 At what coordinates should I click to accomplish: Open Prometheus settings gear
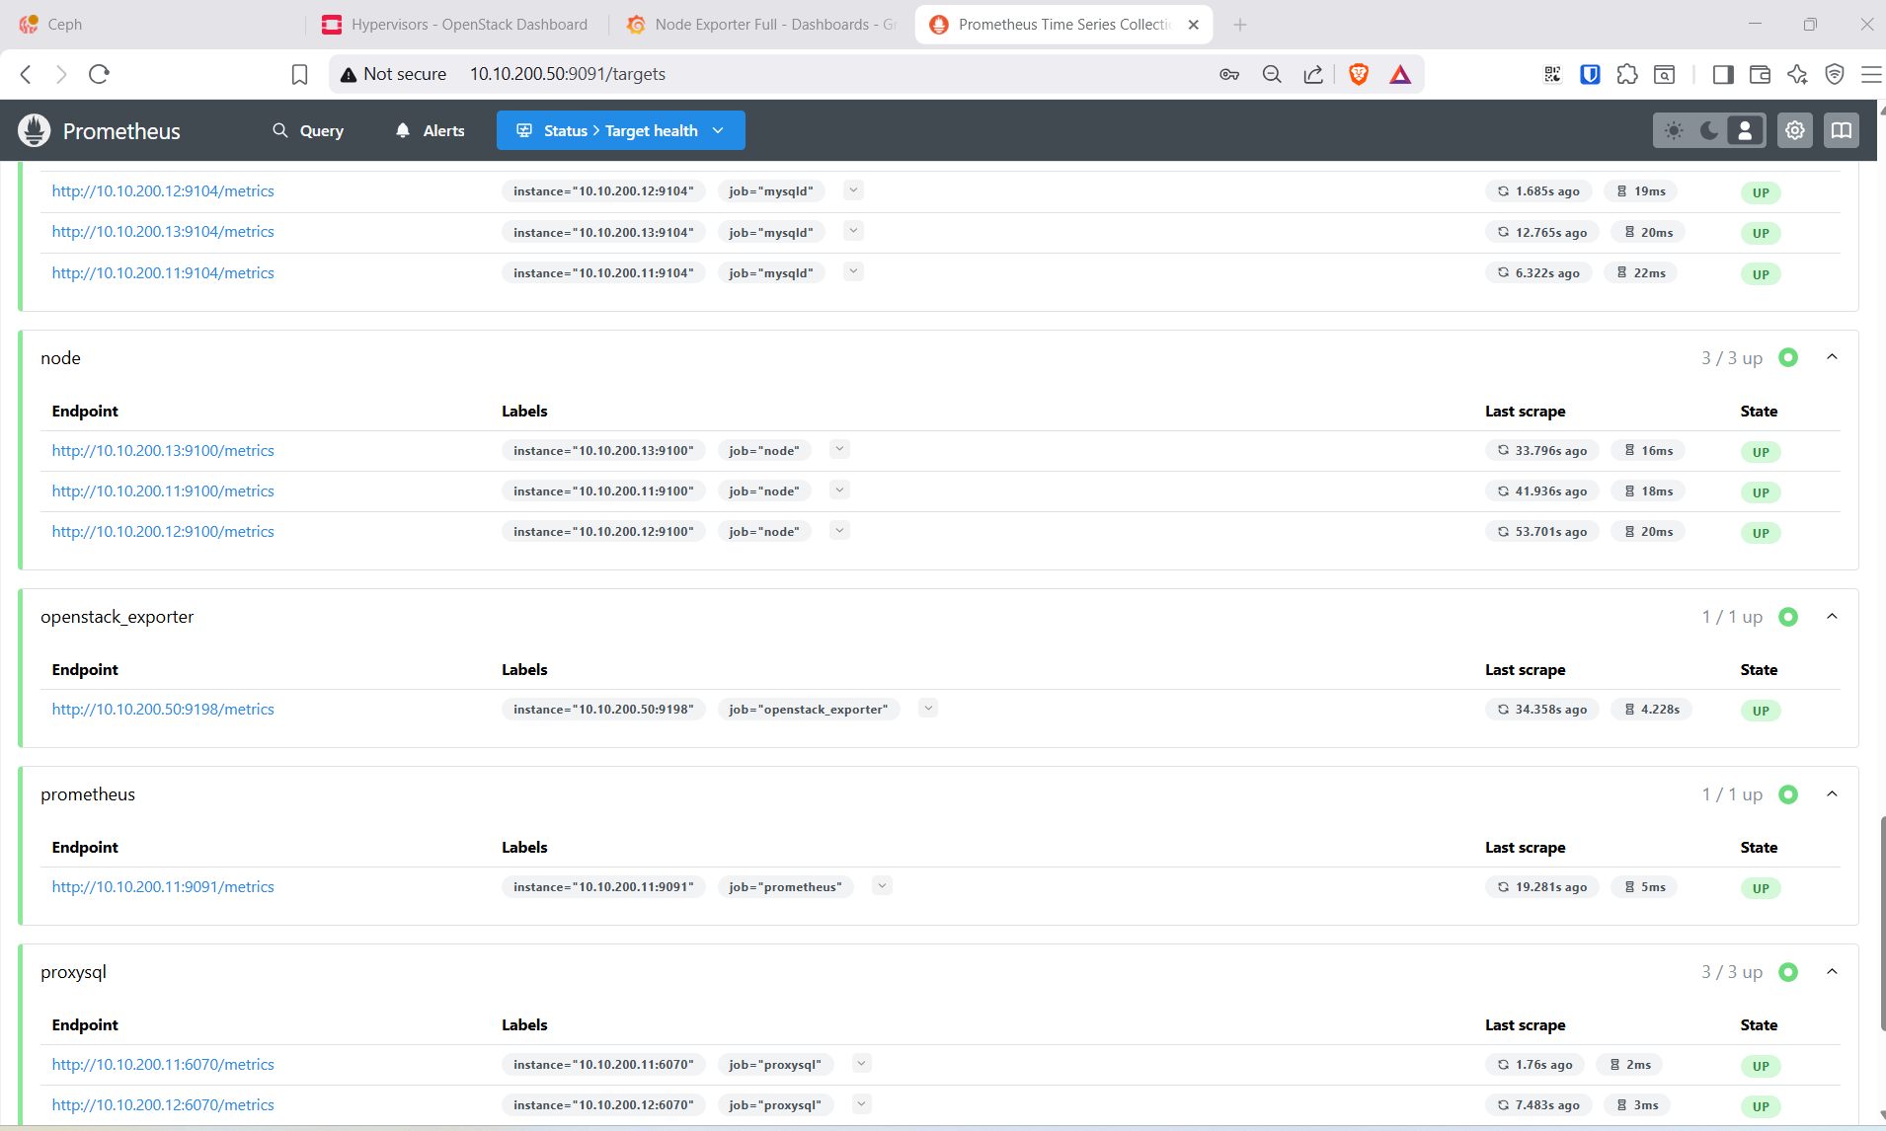coord(1795,130)
